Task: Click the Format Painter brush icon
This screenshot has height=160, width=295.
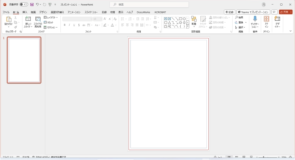Action: click(x=16, y=27)
